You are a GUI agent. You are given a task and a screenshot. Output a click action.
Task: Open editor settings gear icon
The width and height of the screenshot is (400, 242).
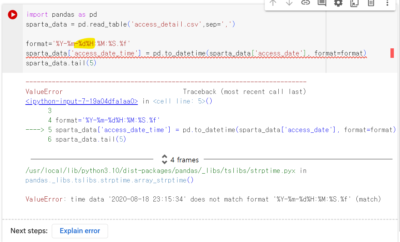(338, 3)
